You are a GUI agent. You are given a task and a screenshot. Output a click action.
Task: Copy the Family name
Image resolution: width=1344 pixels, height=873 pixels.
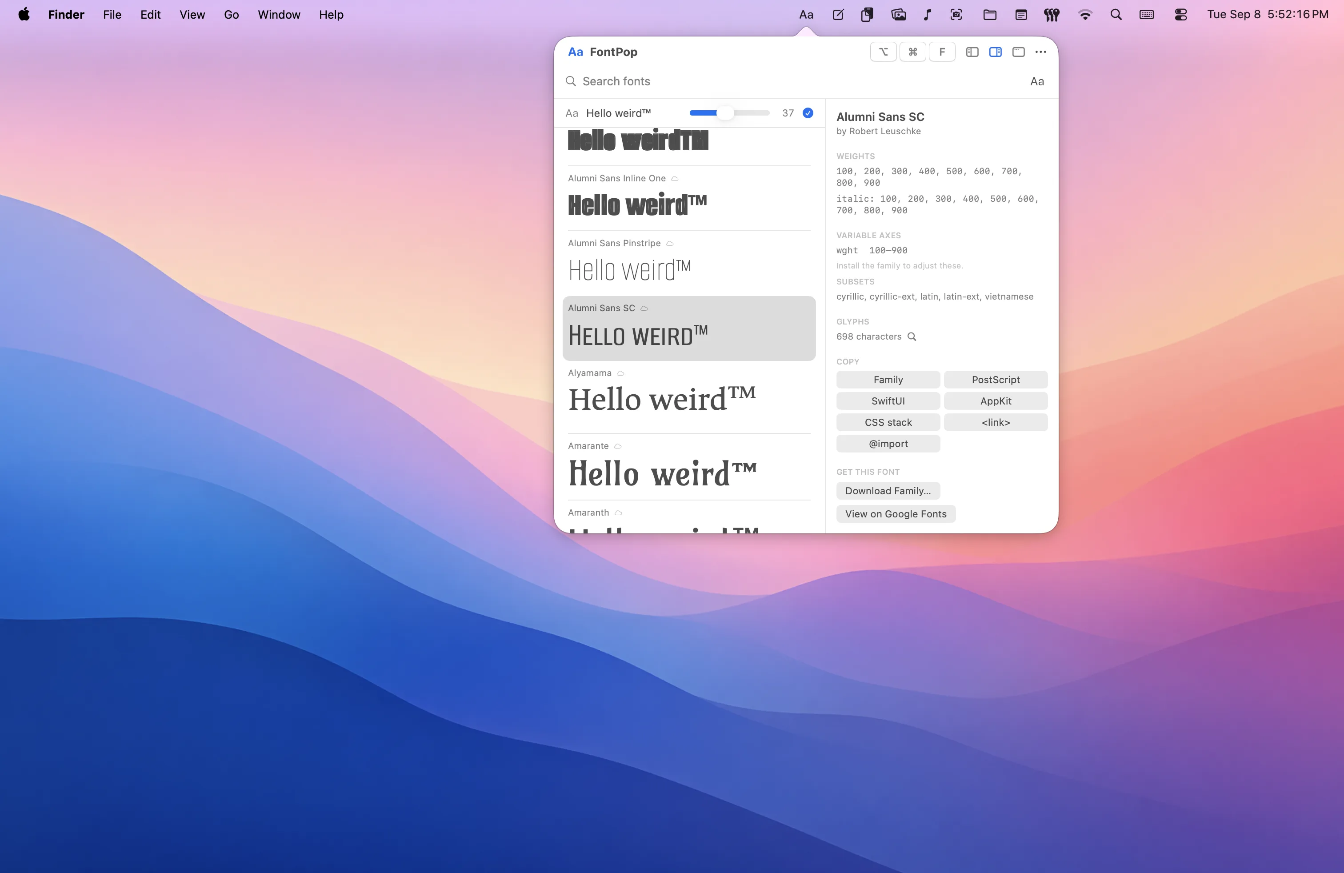(x=888, y=380)
